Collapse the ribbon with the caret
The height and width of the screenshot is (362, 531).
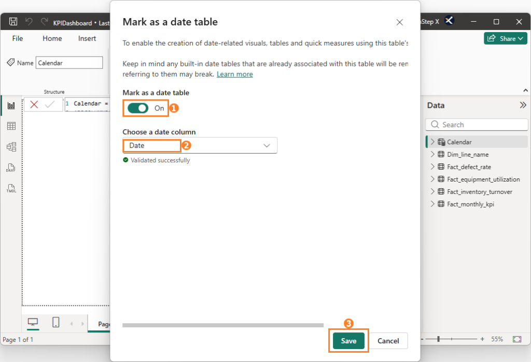tap(525, 90)
